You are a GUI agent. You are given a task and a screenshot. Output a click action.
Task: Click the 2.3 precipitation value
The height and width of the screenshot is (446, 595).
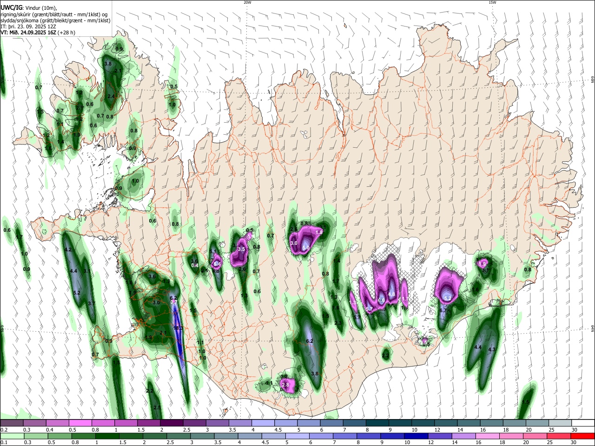click(338, 323)
